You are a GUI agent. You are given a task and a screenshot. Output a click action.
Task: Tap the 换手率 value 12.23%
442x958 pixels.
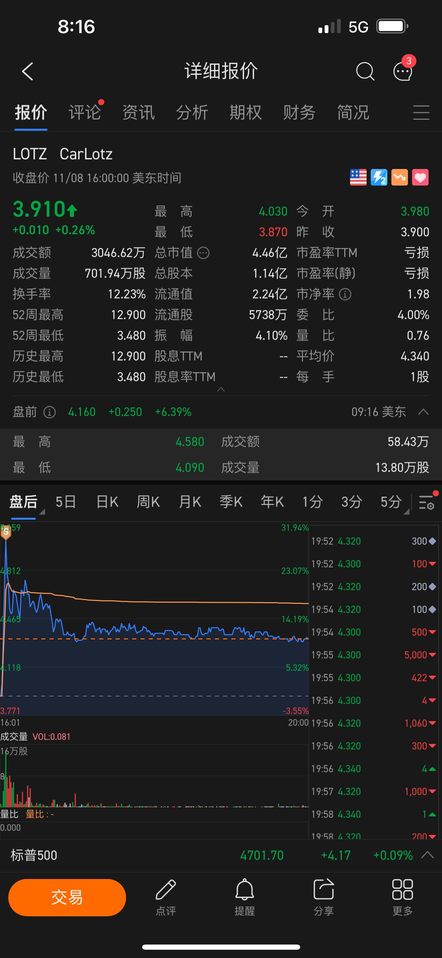pos(127,294)
